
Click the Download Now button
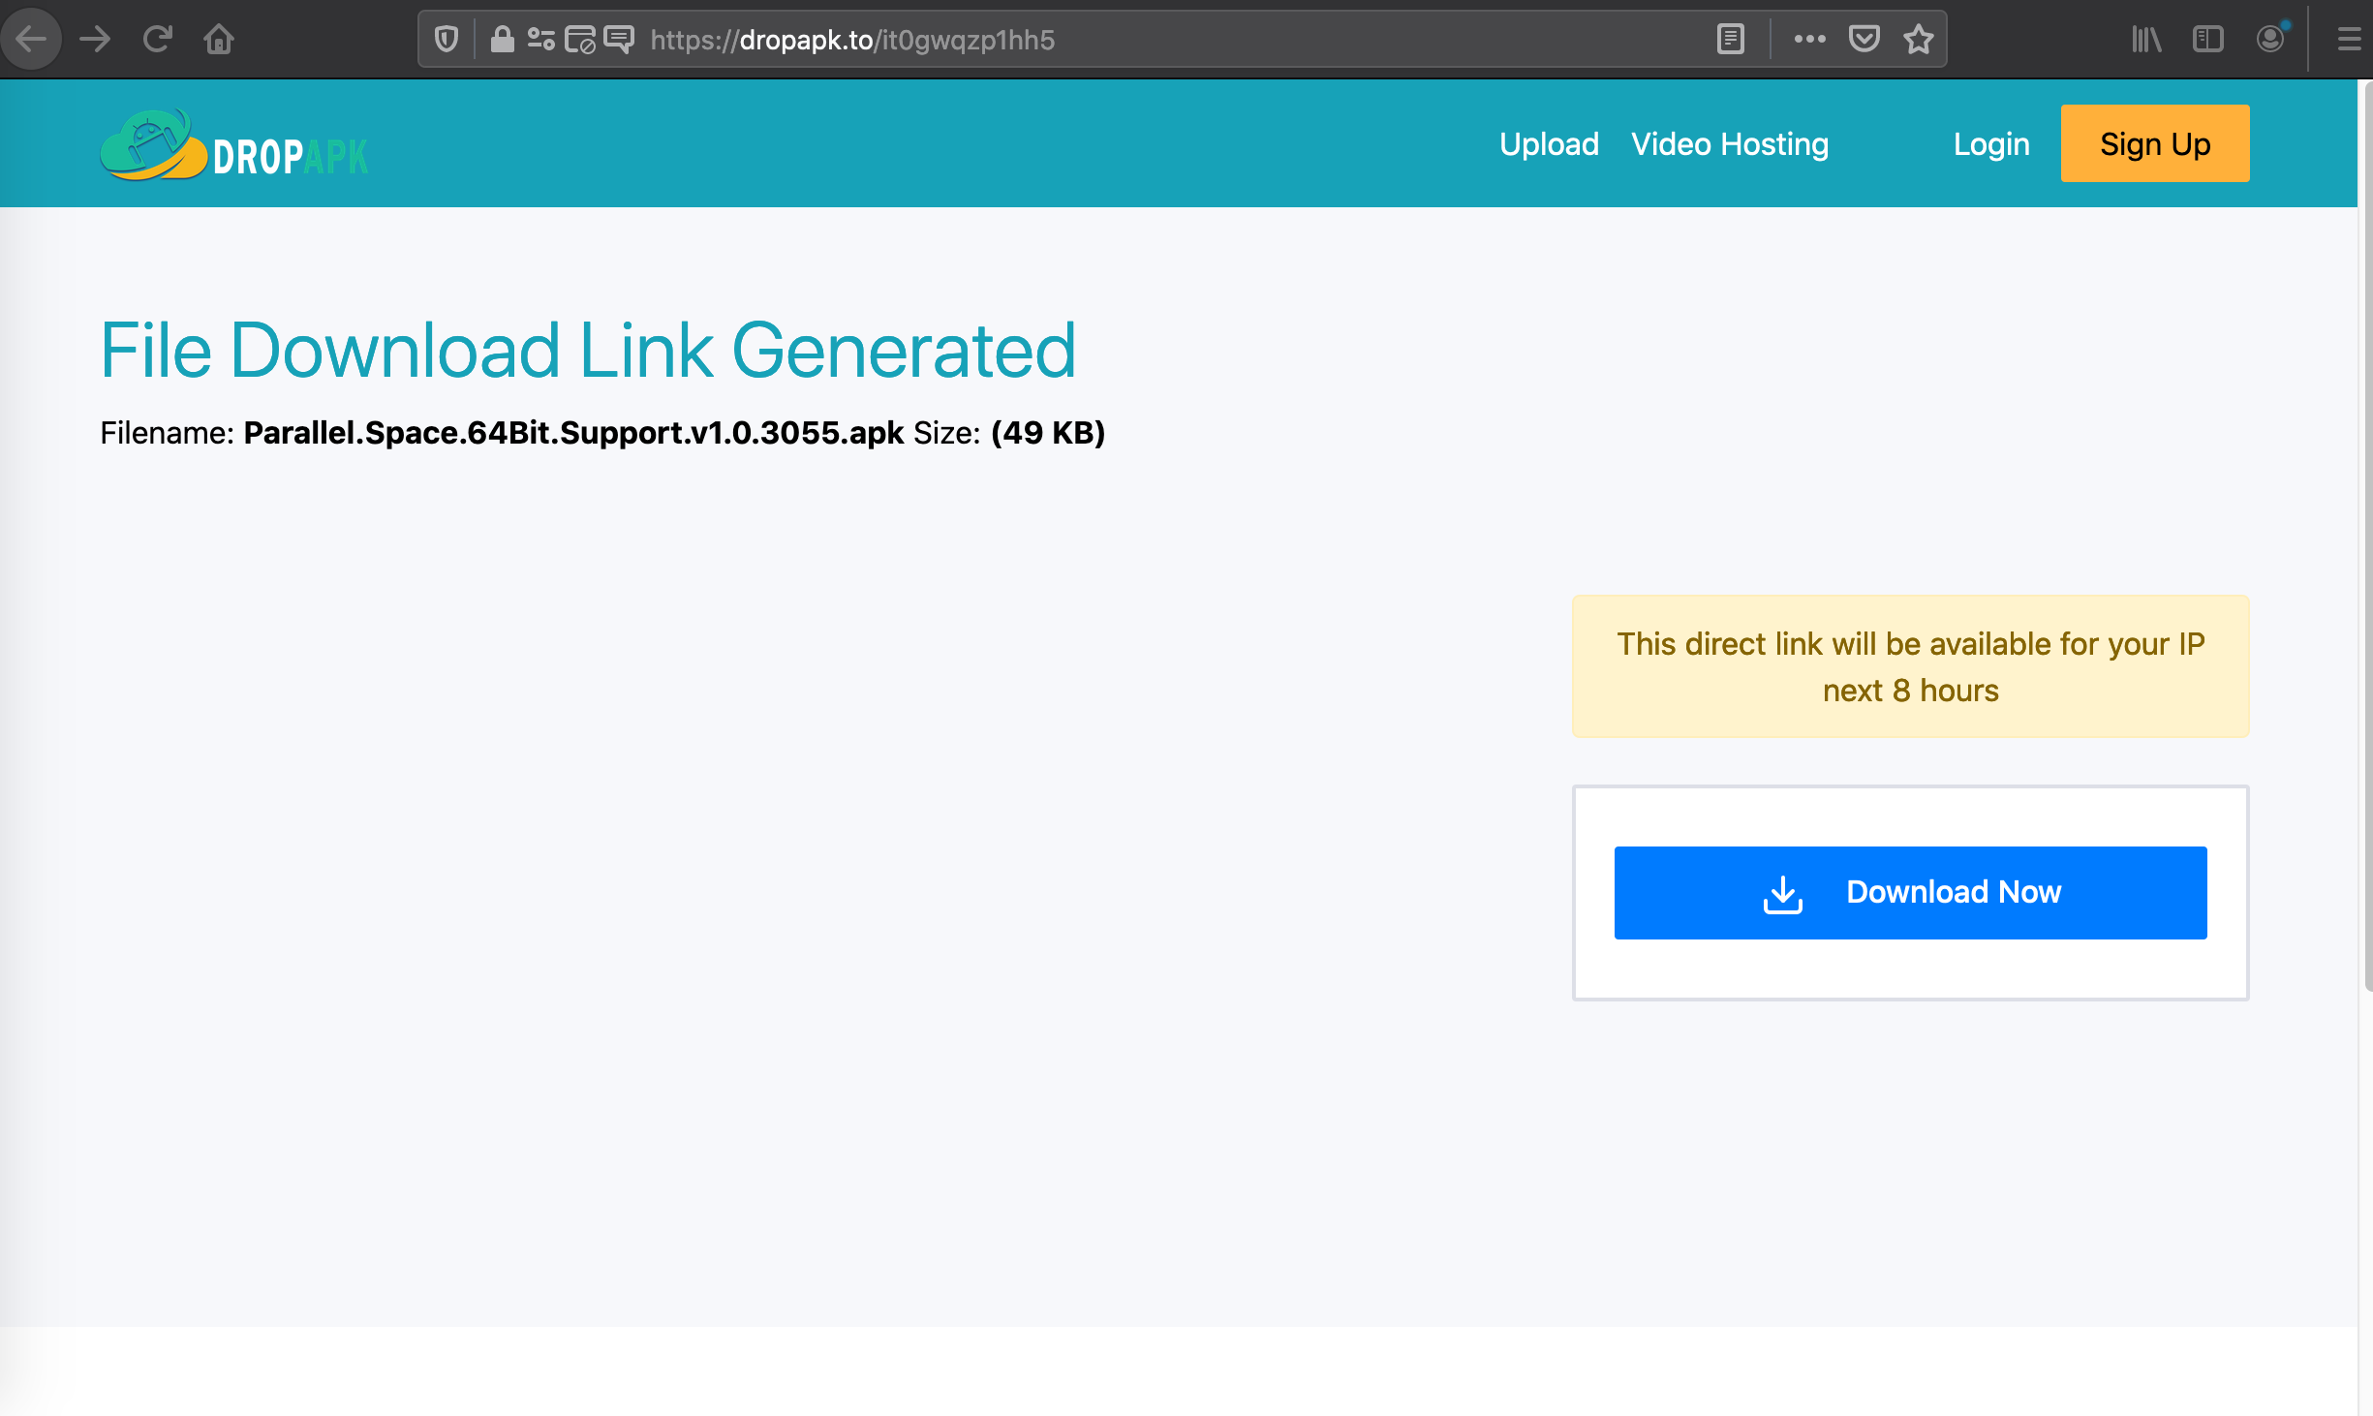pos(1909,892)
